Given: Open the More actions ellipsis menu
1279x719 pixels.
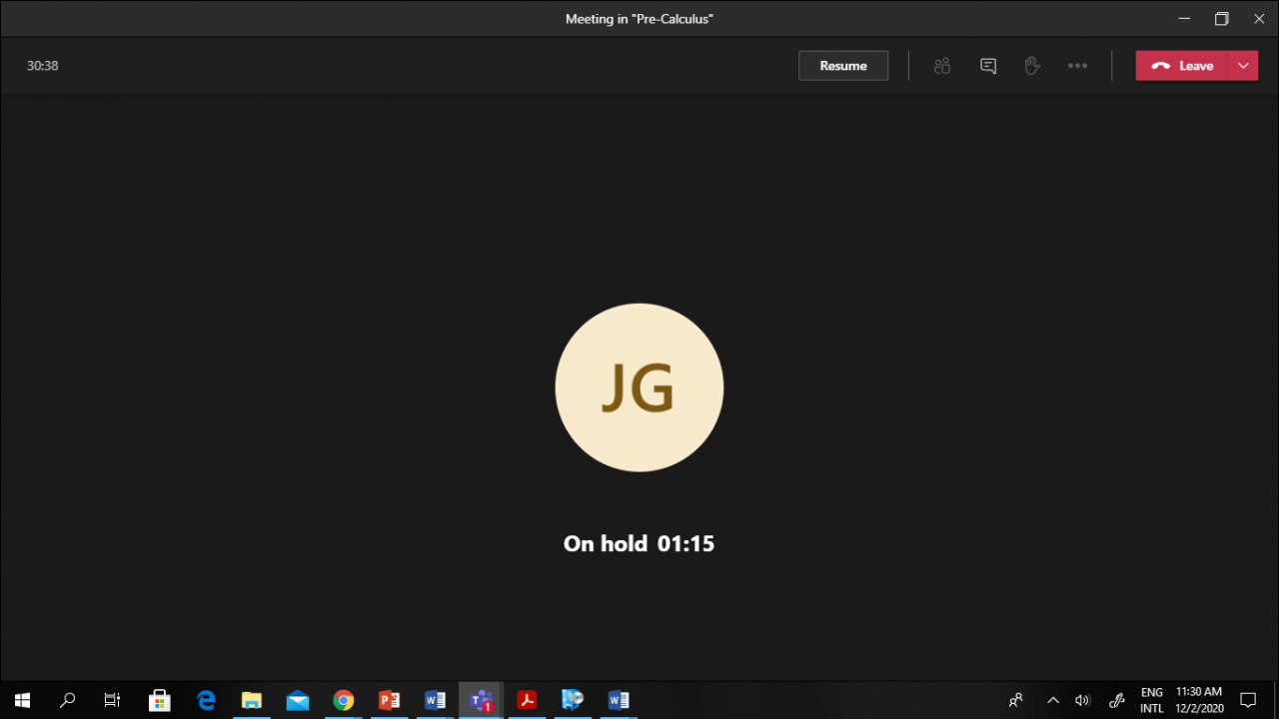Looking at the screenshot, I should (x=1077, y=66).
